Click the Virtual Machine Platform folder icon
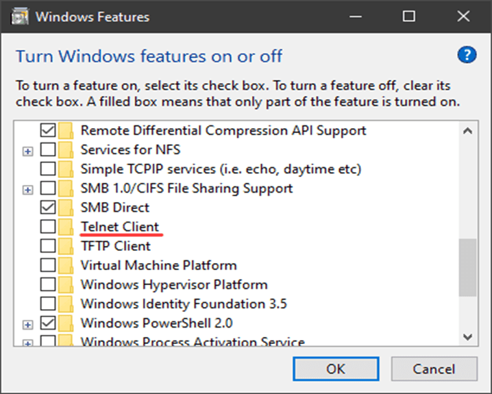The image size is (492, 394). coord(66,265)
